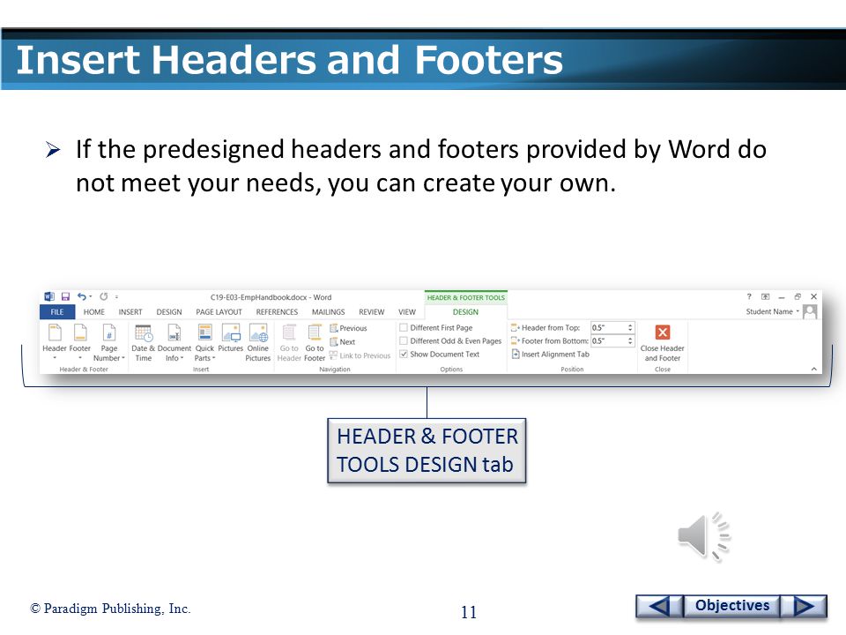Switch to PAGE LAYOUT tab
846x635 pixels.
(x=219, y=312)
